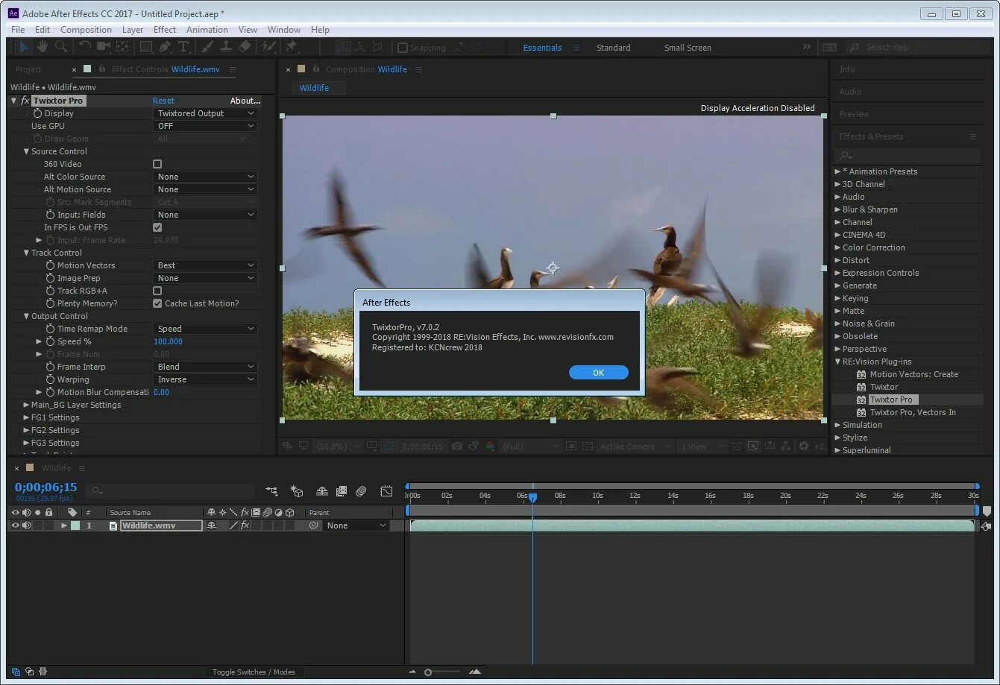Select the Type text tool
Image resolution: width=1000 pixels, height=685 pixels.
pos(183,47)
